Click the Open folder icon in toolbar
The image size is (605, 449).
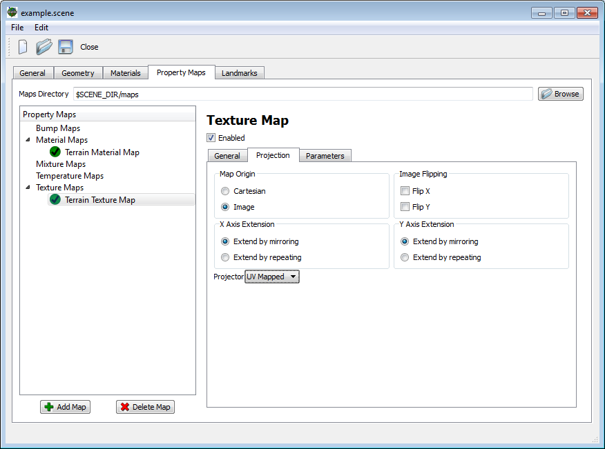44,47
